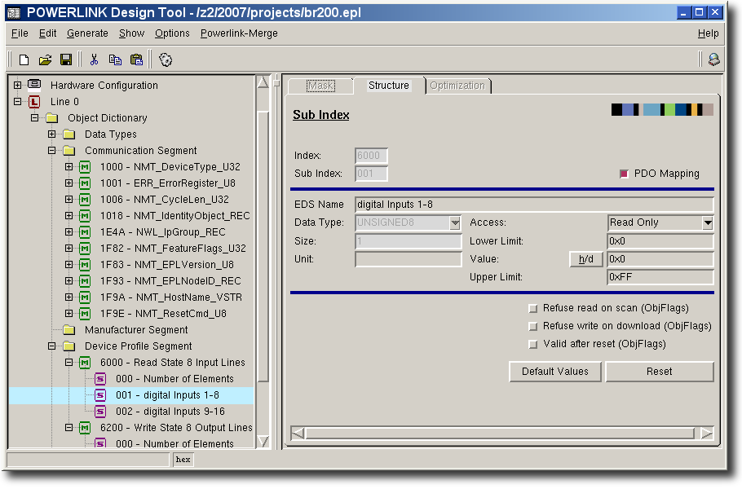This screenshot has width=742, height=489.
Task: Enable Refuse read on scan (ObjFlags)
Action: [533, 308]
